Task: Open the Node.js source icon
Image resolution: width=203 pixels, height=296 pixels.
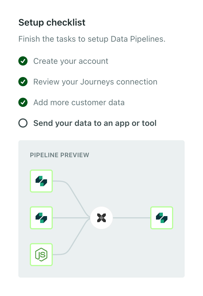Action: coord(41,255)
